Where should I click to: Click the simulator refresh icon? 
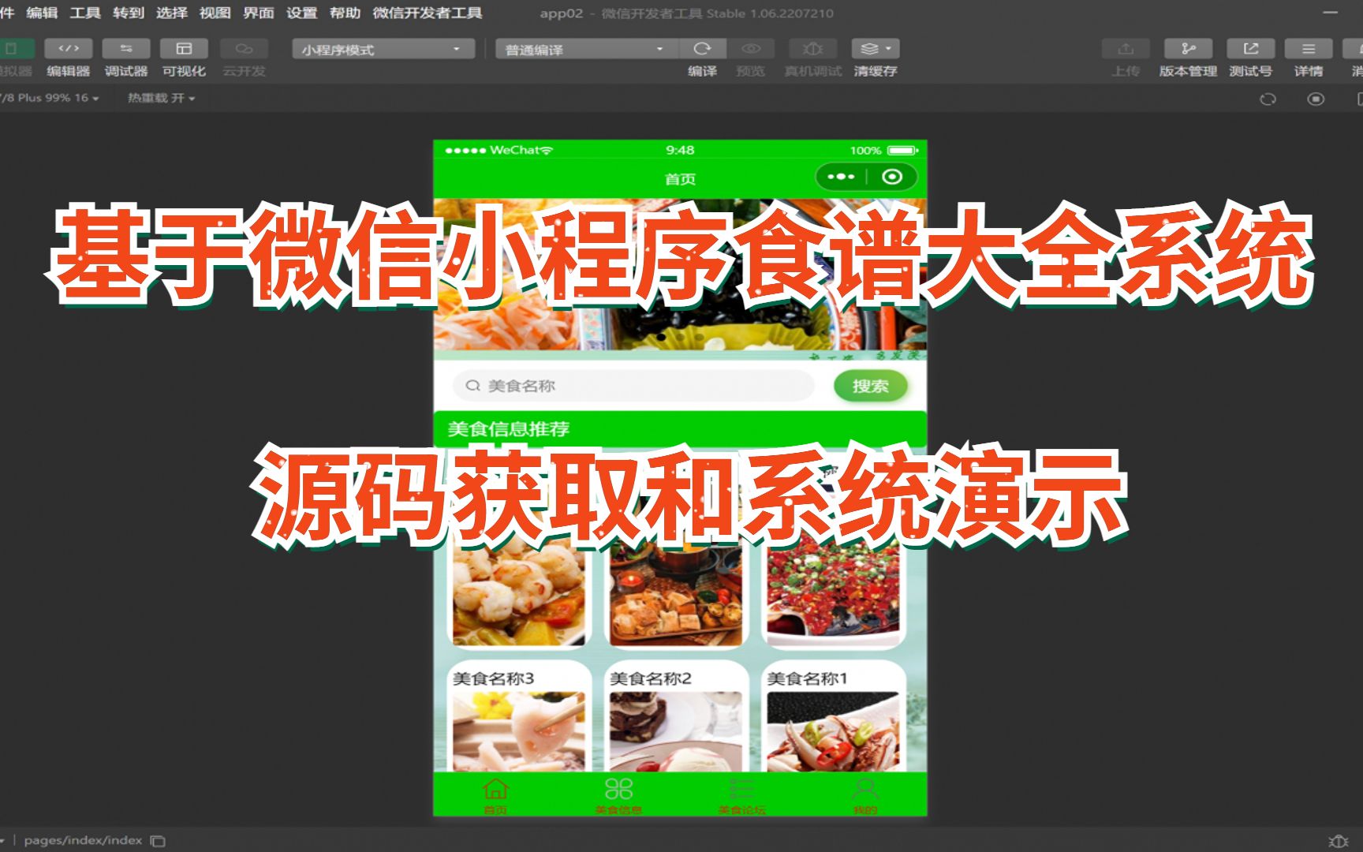pyautogui.click(x=1268, y=99)
